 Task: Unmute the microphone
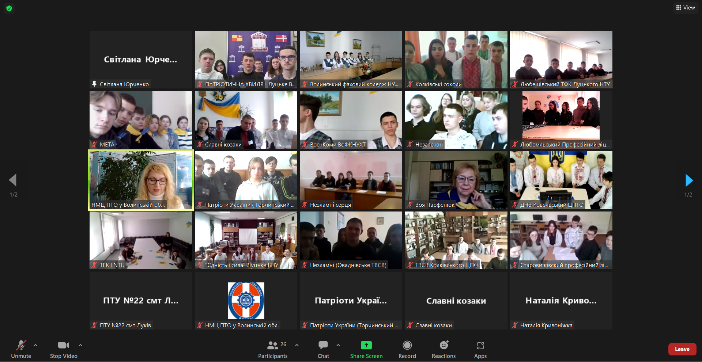21,350
